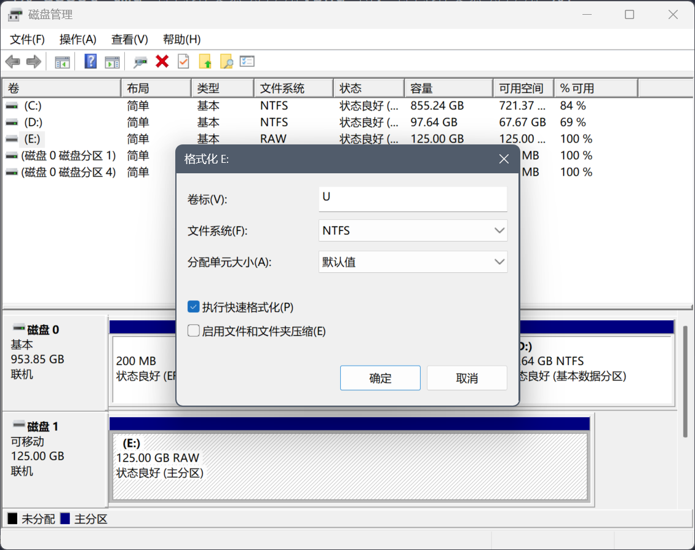The image size is (695, 550).
Task: Click 确定 to confirm formatting
Action: click(380, 378)
